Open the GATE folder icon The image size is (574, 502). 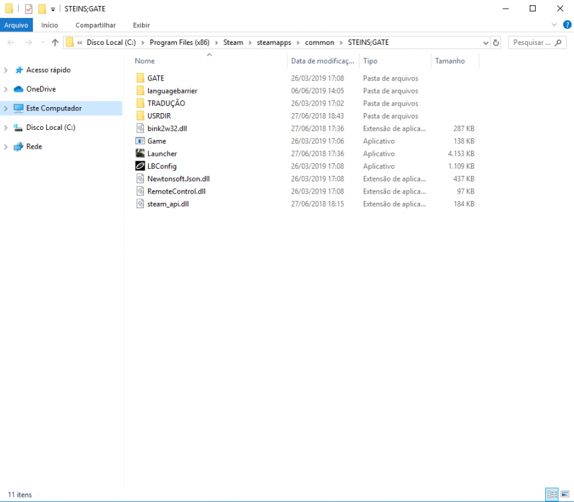pyautogui.click(x=140, y=78)
